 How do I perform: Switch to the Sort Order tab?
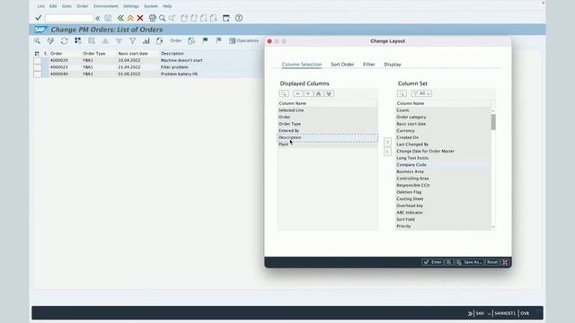(342, 65)
